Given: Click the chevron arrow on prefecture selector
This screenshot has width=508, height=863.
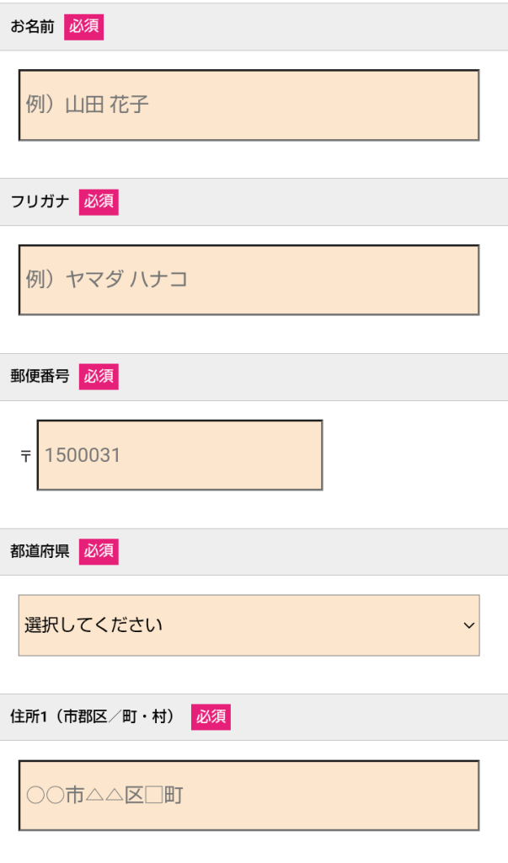Looking at the screenshot, I should (469, 625).
